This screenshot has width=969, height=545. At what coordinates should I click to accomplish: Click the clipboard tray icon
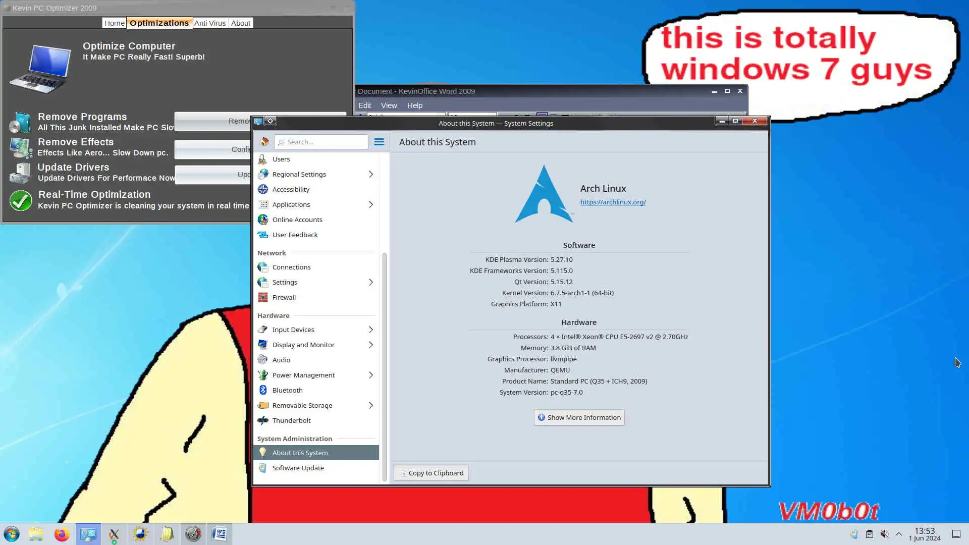pos(869,534)
